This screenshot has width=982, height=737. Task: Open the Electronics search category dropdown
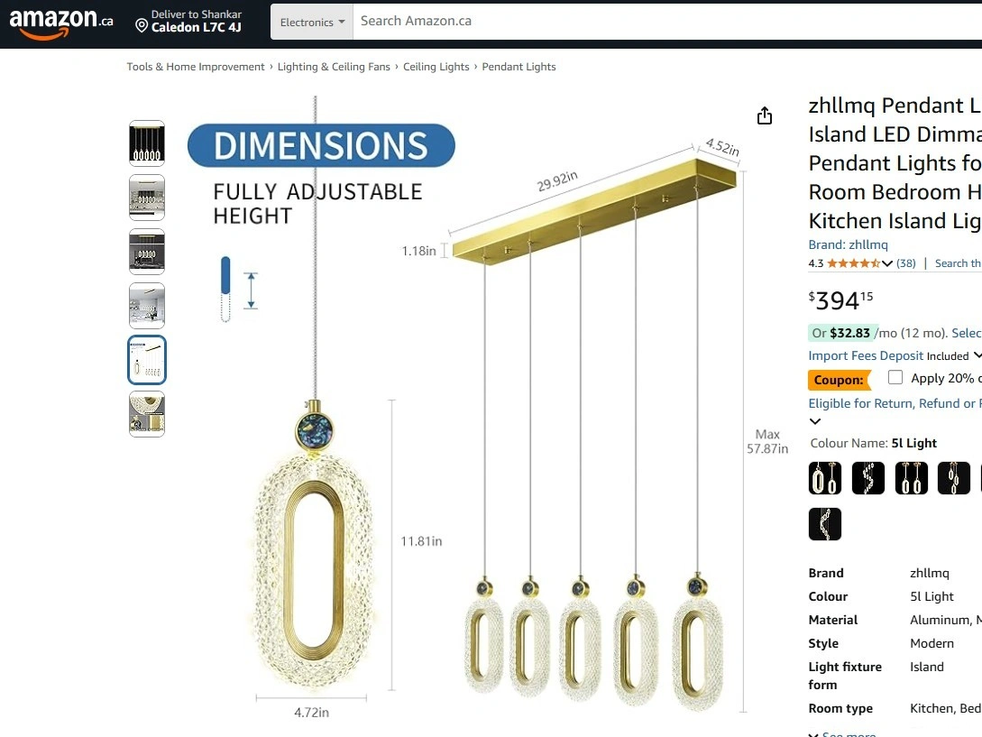coord(312,22)
